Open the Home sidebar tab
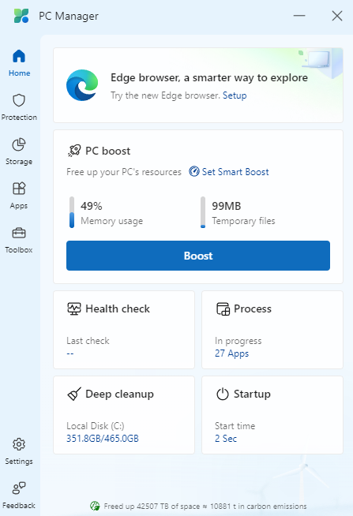This screenshot has width=353, height=516. pyautogui.click(x=19, y=63)
